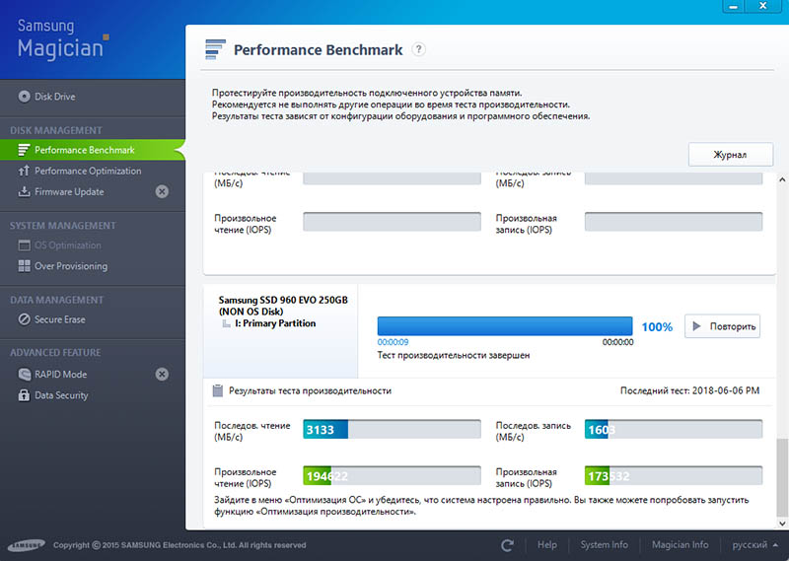Click elapsed time 00:00:09 label
This screenshot has width=789, height=561.
[393, 342]
